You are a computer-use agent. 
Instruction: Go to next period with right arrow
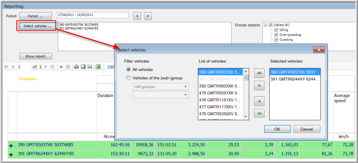[148, 16]
